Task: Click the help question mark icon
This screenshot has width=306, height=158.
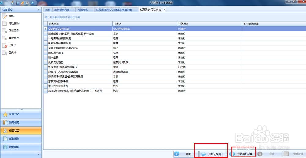Action: [32, 3]
